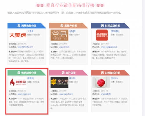This screenshot has height=116, width=145.
Task: Click the 傻瓜理财 site name link
Action: [115, 31]
